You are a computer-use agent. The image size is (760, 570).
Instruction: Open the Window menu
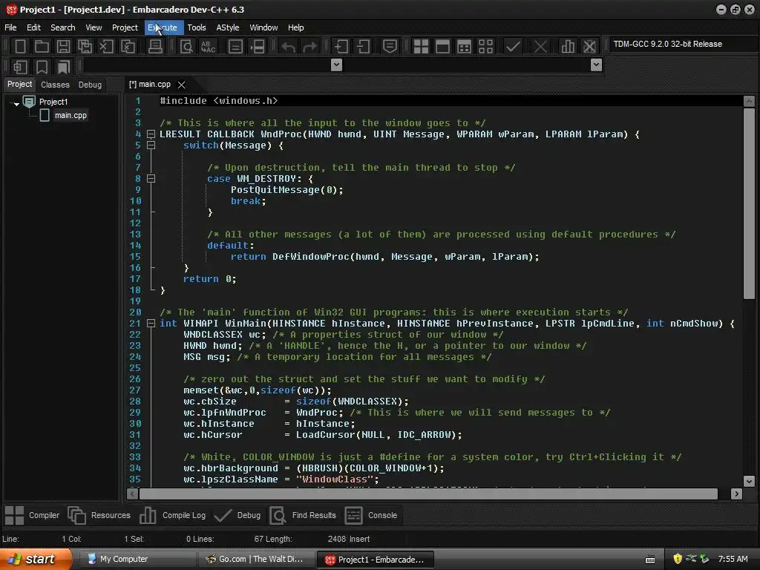pyautogui.click(x=263, y=27)
